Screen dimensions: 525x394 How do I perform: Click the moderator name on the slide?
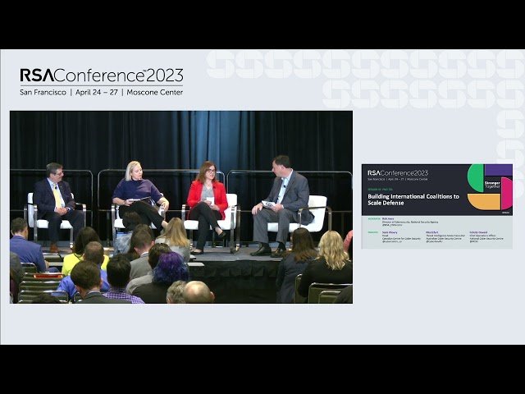pyautogui.click(x=388, y=219)
